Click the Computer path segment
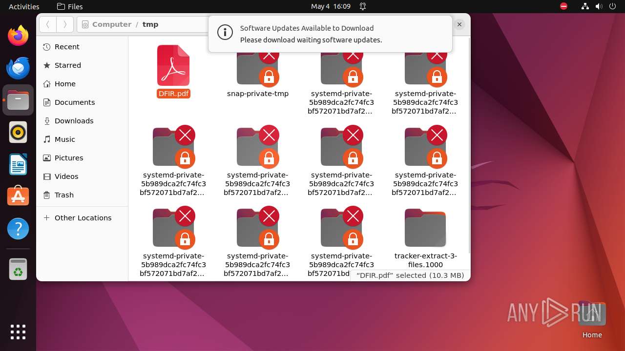The height and width of the screenshot is (351, 625). pyautogui.click(x=112, y=24)
